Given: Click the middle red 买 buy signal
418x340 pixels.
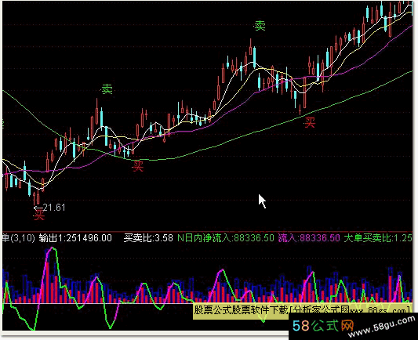Looking at the screenshot, I should tap(138, 166).
